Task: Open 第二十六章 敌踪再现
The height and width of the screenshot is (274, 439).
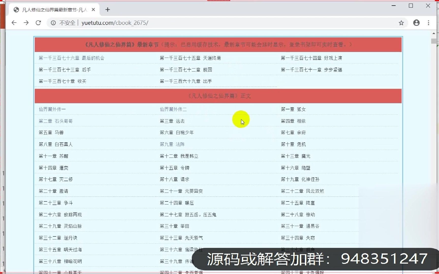Action: click(x=60, y=215)
